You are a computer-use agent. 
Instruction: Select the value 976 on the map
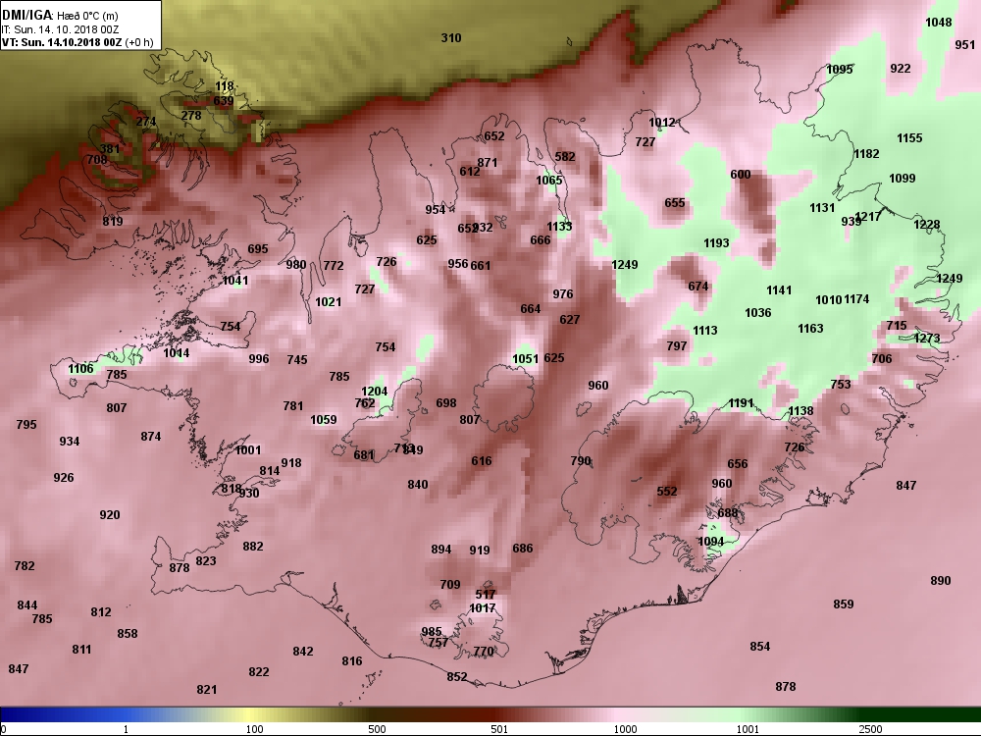(x=563, y=294)
